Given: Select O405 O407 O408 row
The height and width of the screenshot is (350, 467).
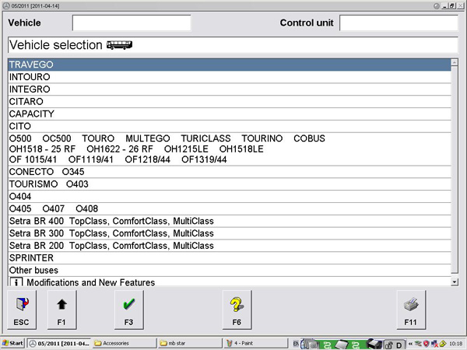Looking at the screenshot, I should [230, 208].
